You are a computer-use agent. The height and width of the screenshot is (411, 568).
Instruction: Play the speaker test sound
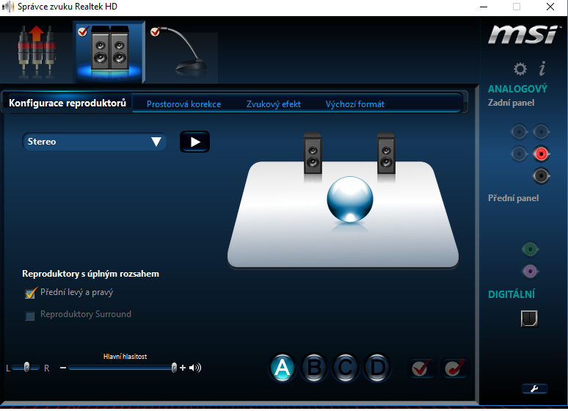click(x=195, y=142)
